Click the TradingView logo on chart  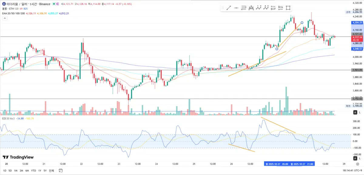pos(18,157)
